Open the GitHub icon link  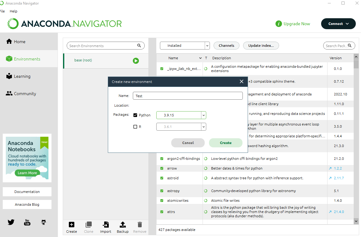[x=44, y=222]
